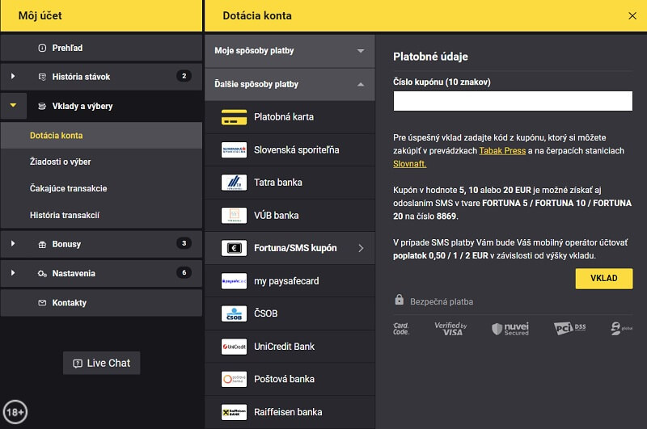This screenshot has height=429, width=647.
Task: Open Žiadosti o výber menu item
Action: point(60,162)
